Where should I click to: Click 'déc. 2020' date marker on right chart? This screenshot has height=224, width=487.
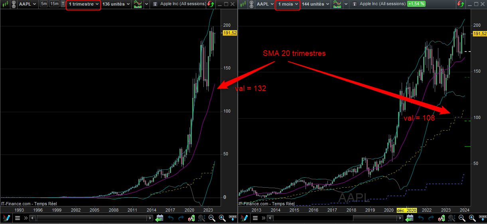coord(406,210)
